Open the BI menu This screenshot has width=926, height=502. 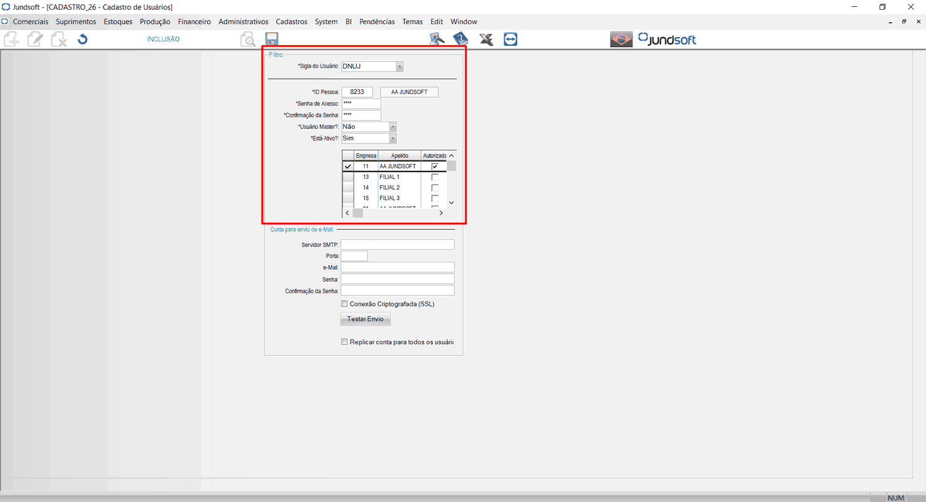point(349,22)
